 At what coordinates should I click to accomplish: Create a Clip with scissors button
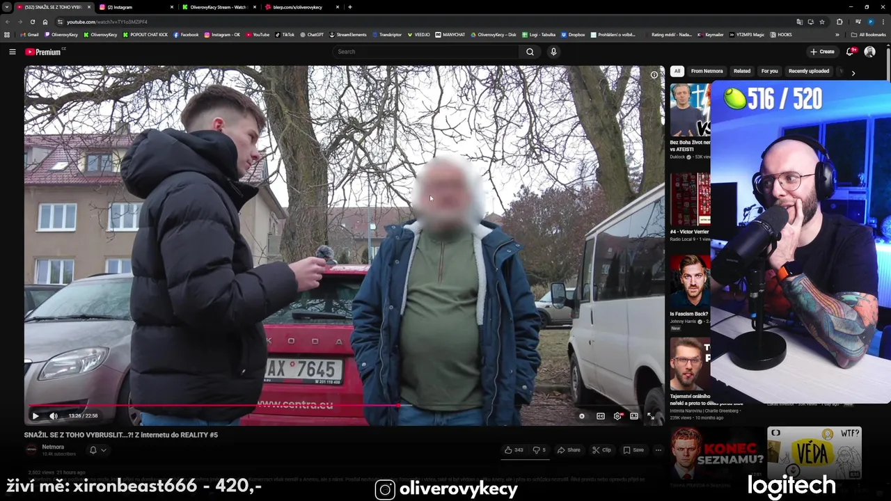pos(601,450)
